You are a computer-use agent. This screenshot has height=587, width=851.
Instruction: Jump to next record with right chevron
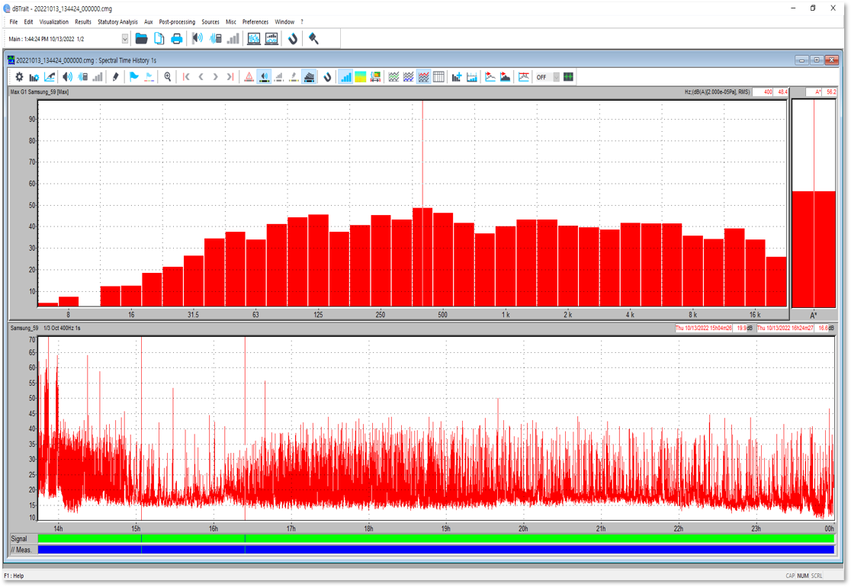(x=216, y=77)
